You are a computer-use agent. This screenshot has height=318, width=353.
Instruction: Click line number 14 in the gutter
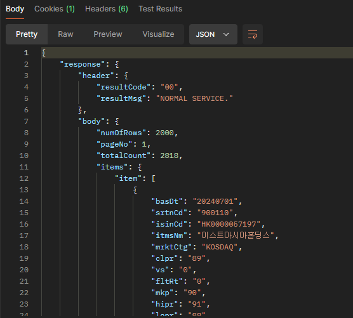(x=24, y=201)
